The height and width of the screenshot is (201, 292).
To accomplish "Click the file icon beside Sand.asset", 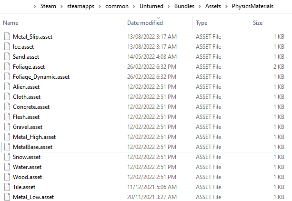I will (7, 56).
